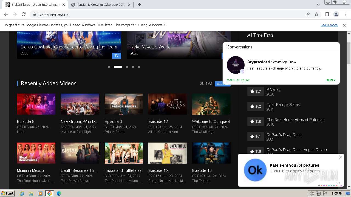Open P-Valley in All Time Favs

(x=273, y=89)
